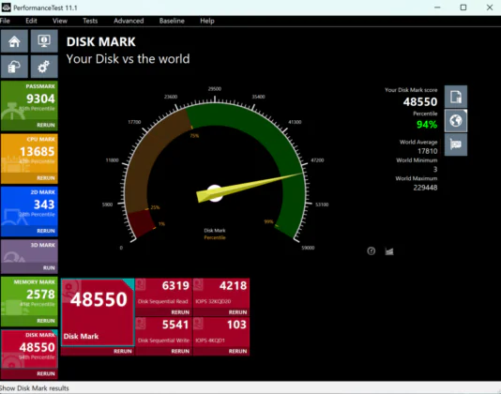The width and height of the screenshot is (501, 394).
Task: Run the 3D Mark test
Action: pos(49,267)
